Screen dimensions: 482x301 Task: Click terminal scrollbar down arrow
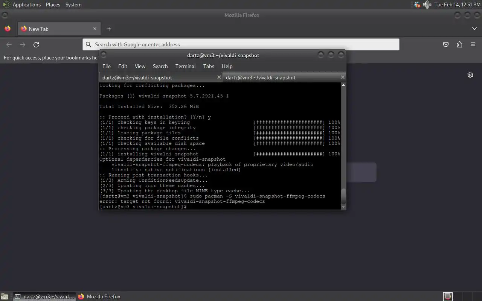(x=343, y=207)
